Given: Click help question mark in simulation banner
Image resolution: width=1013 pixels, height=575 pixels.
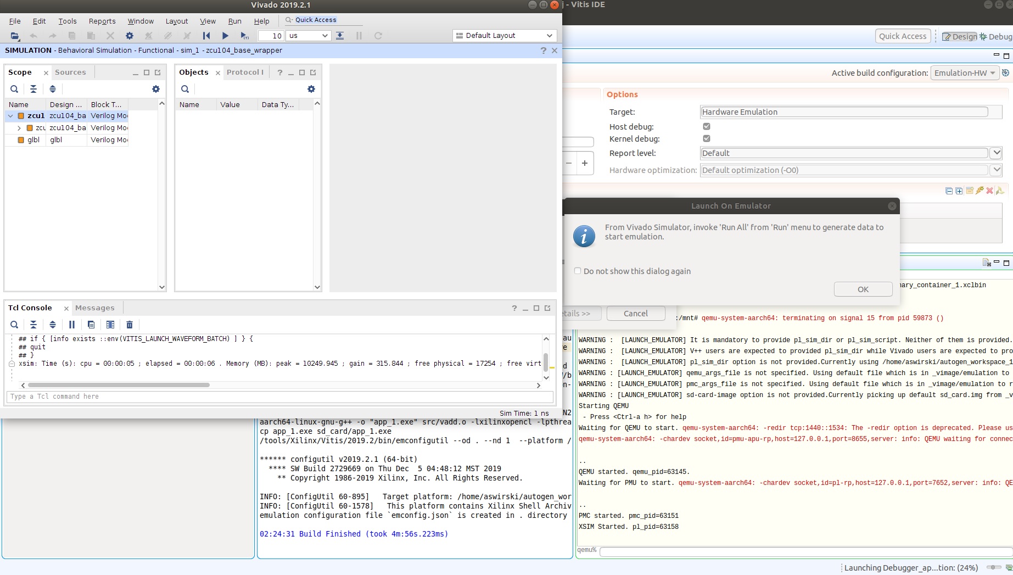Looking at the screenshot, I should pos(543,51).
